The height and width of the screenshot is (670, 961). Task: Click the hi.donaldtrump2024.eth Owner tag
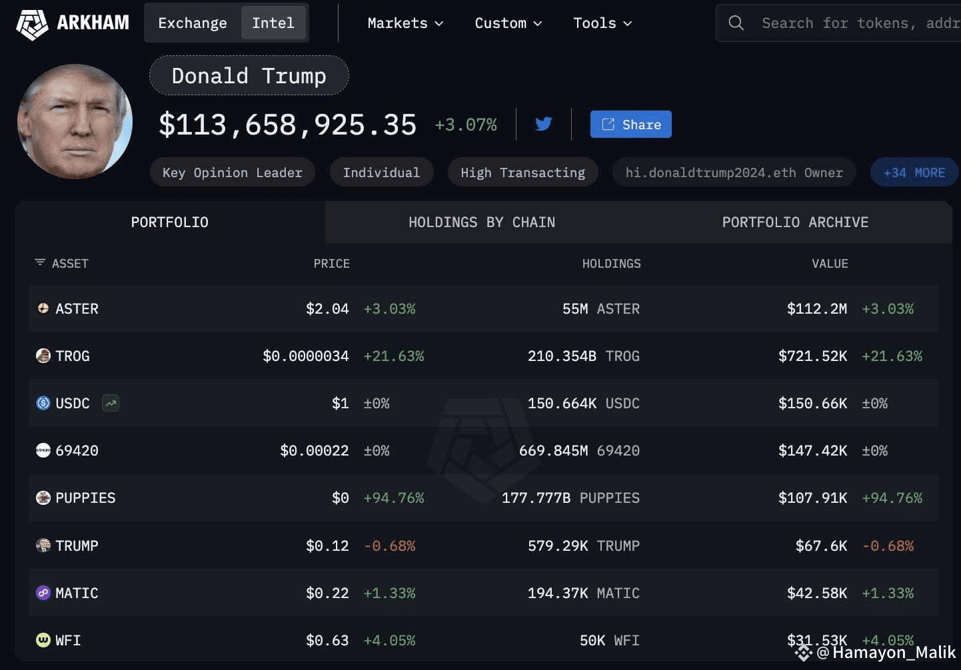point(734,172)
